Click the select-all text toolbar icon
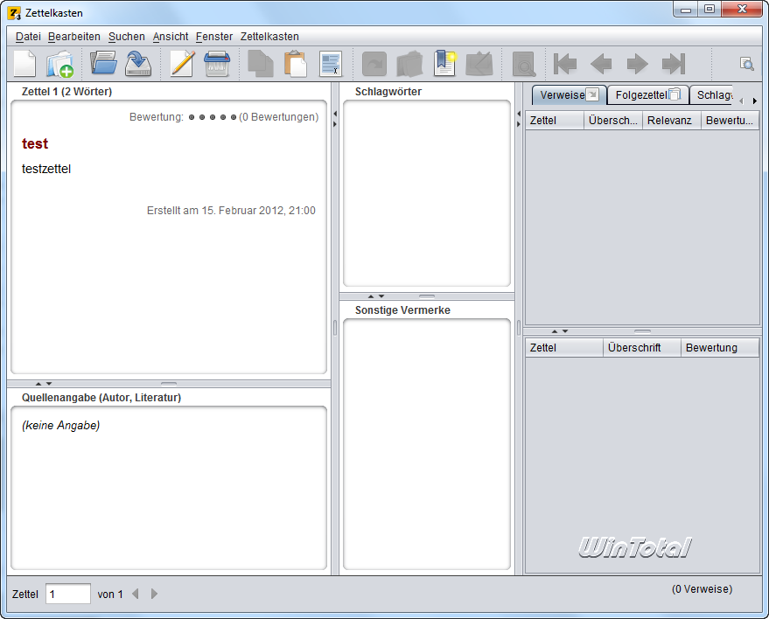This screenshot has width=769, height=619. click(x=331, y=64)
